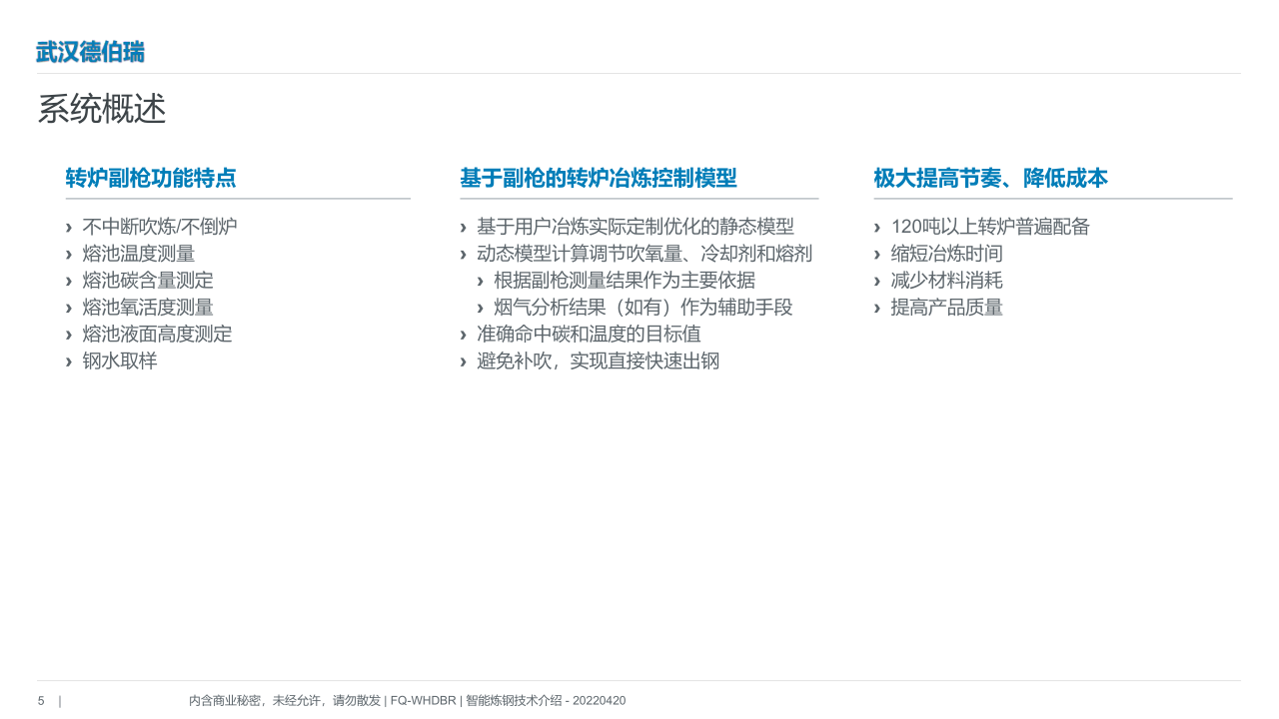Screen dimensions: 1279x719
Task: Click the footer code FQ-WHDBR
Action: (x=424, y=701)
